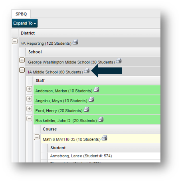Print report for Angelou, Maya
Image resolution: width=180 pixels, height=182 pixels.
click(x=91, y=99)
